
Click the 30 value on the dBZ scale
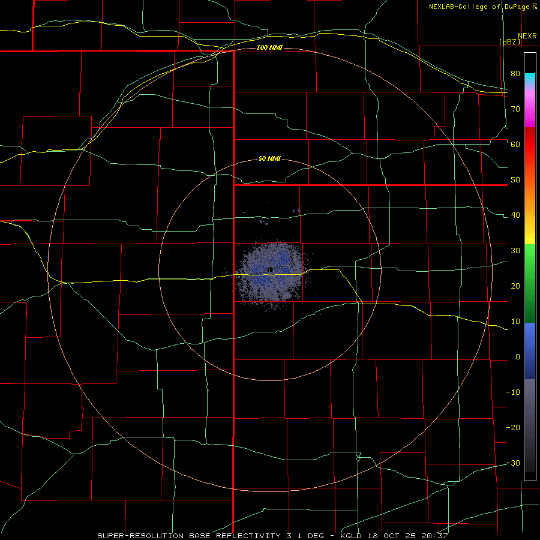point(515,251)
